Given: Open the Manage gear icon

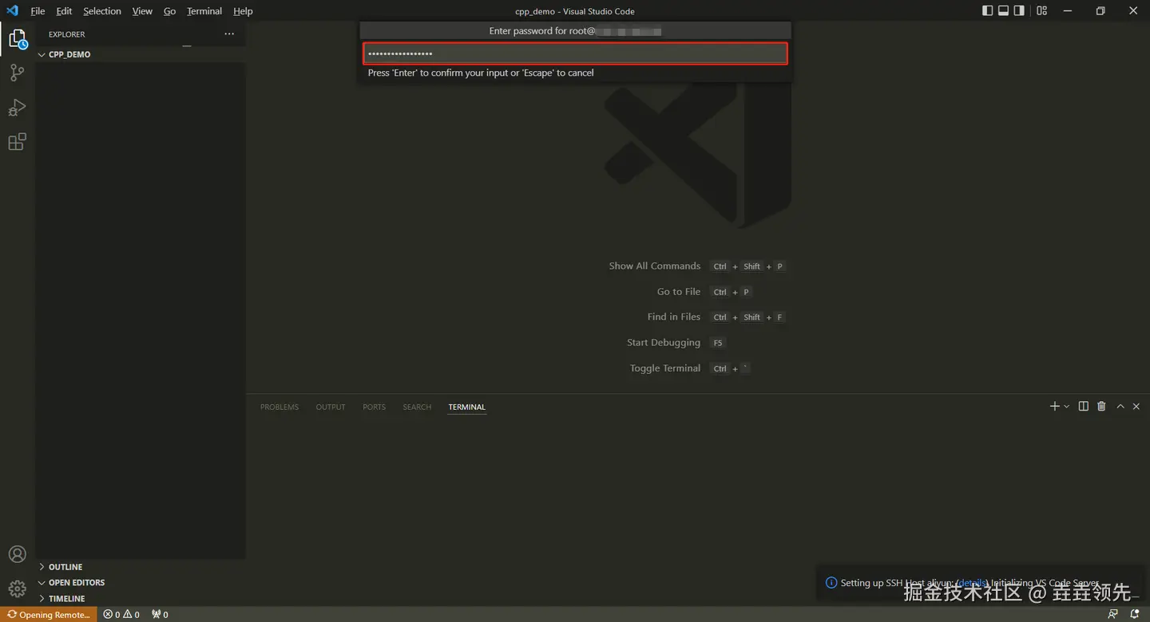Looking at the screenshot, I should pyautogui.click(x=17, y=589).
